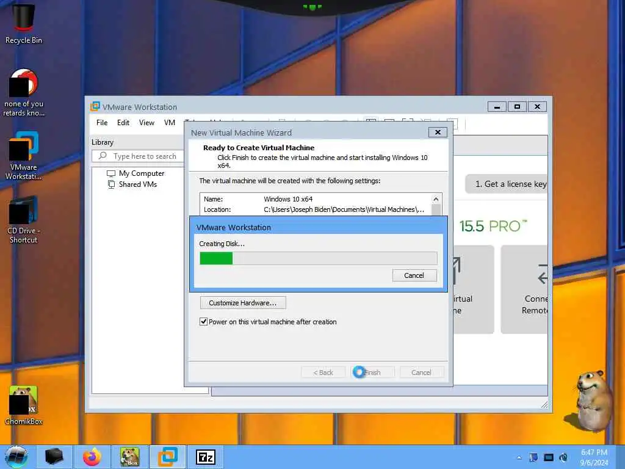Click the Library panel header
The width and height of the screenshot is (625, 469).
(103, 142)
